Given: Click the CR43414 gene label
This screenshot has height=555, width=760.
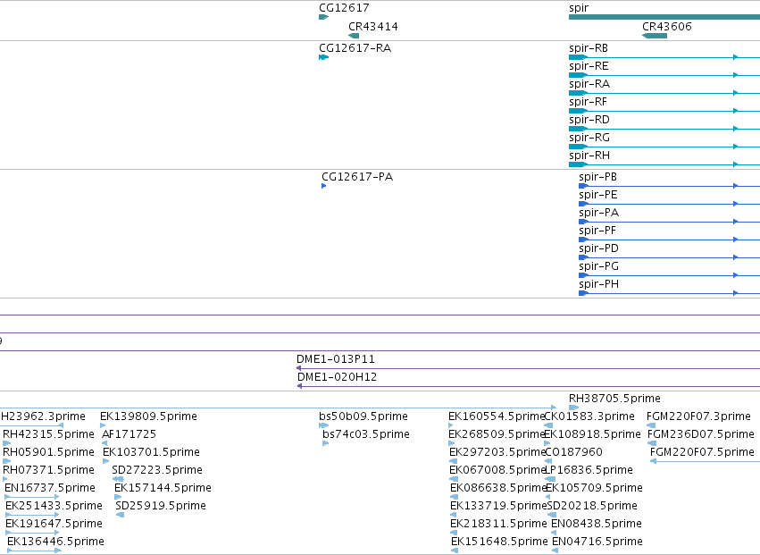Looking at the screenshot, I should [x=373, y=27].
